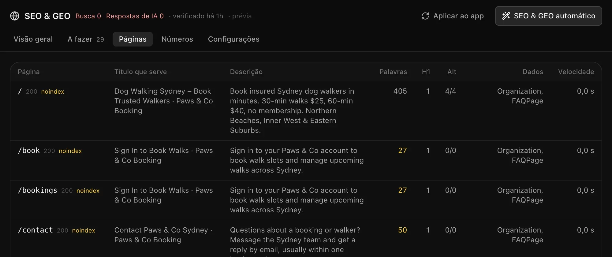Click the Alt value 0/0 in /book row

(451, 151)
